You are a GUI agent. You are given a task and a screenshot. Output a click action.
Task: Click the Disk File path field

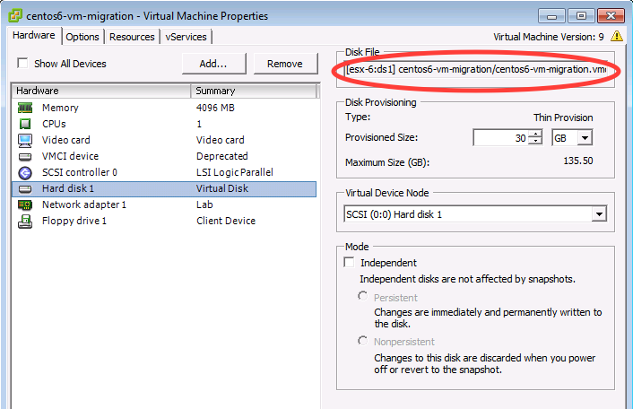pyautogui.click(x=475, y=70)
